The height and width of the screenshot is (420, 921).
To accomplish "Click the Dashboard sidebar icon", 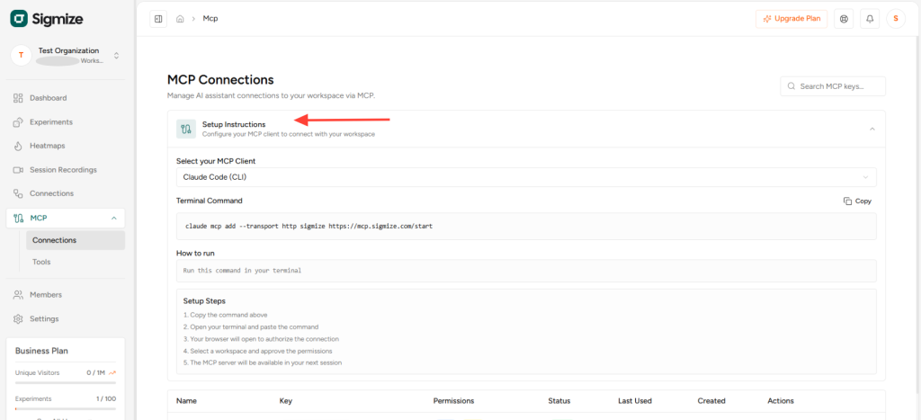I will (18, 98).
